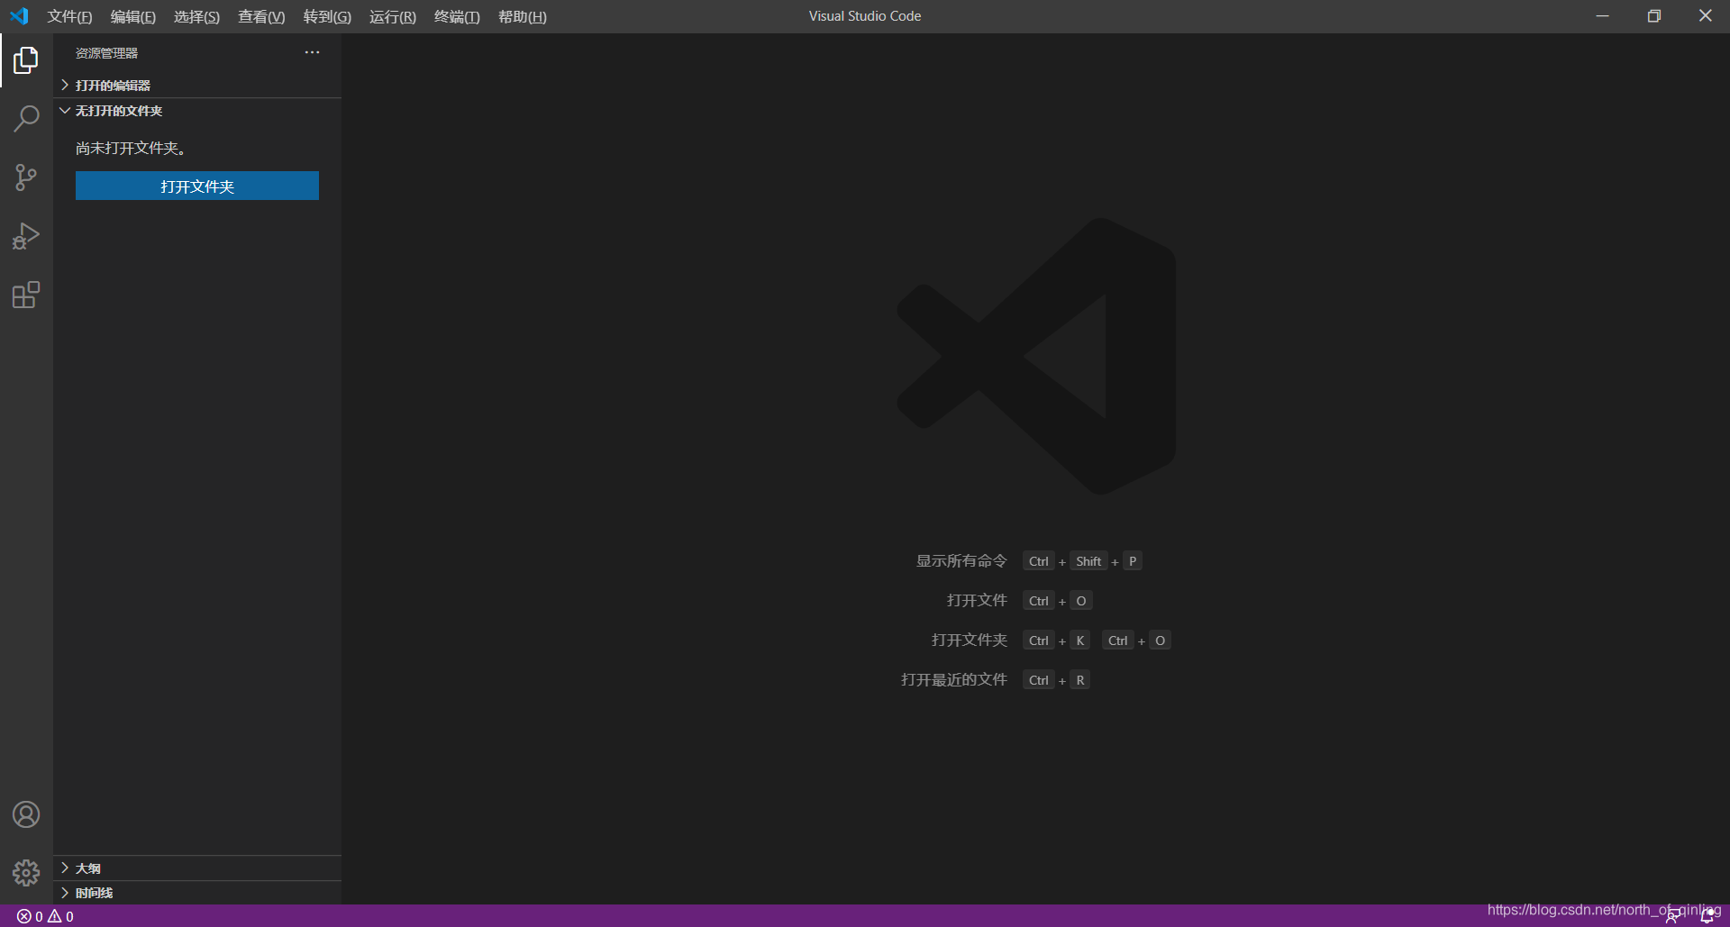Open the 终端(T) menu
Image resolution: width=1730 pixels, height=927 pixels.
(457, 16)
